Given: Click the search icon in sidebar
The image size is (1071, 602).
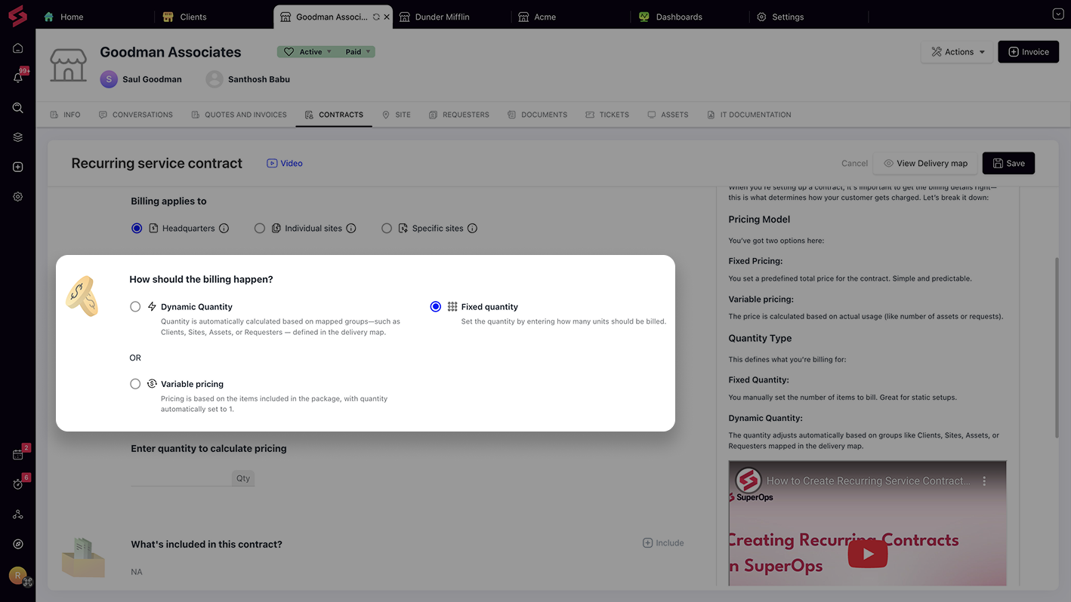Looking at the screenshot, I should pos(18,108).
